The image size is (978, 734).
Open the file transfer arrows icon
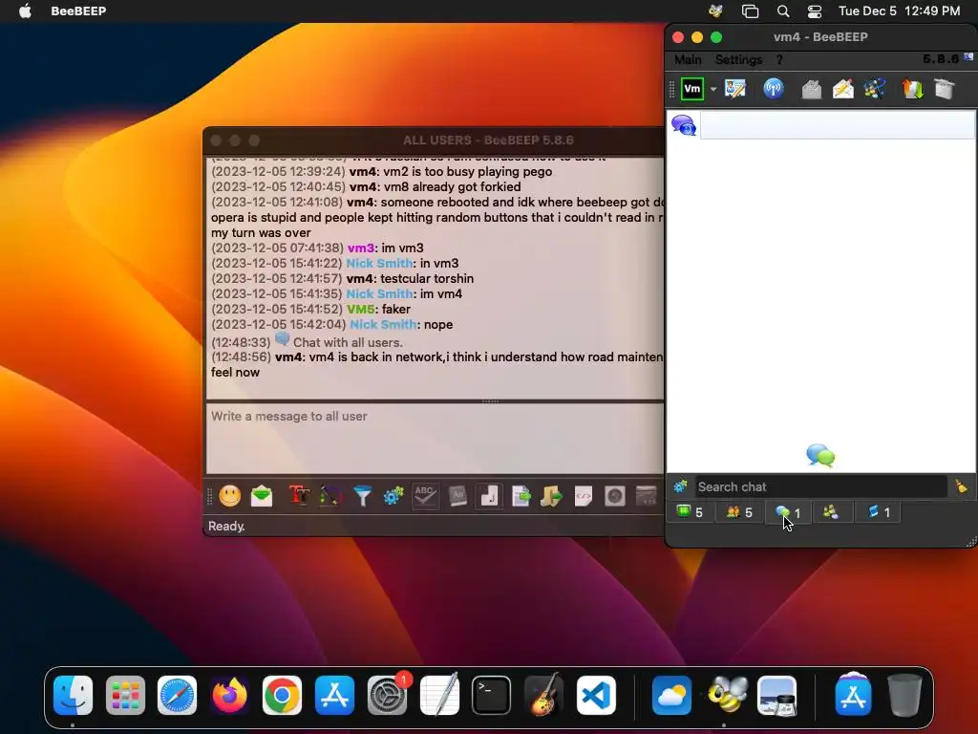coord(912,89)
